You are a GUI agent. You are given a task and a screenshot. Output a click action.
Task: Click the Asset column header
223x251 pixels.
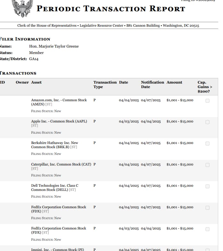(x=36, y=83)
